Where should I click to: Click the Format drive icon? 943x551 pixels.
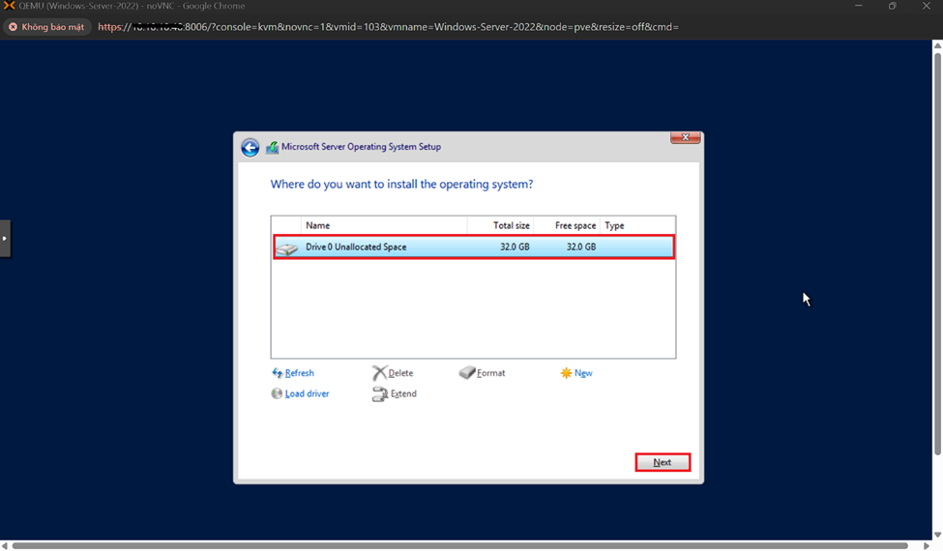click(467, 373)
